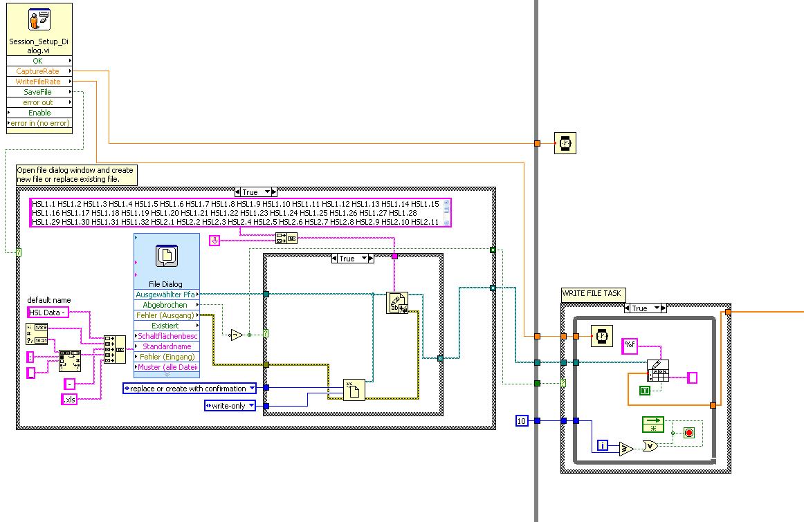Open the replace or create with confirmation dropdown

[x=189, y=389]
